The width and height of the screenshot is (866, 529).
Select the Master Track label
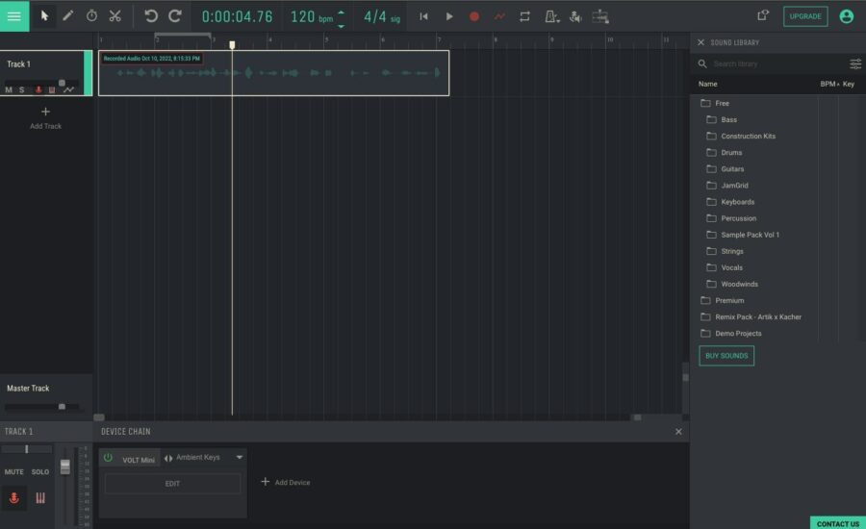tap(28, 389)
